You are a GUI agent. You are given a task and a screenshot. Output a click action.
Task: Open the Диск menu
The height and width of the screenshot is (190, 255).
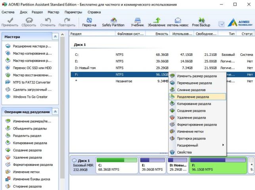coord(23,12)
